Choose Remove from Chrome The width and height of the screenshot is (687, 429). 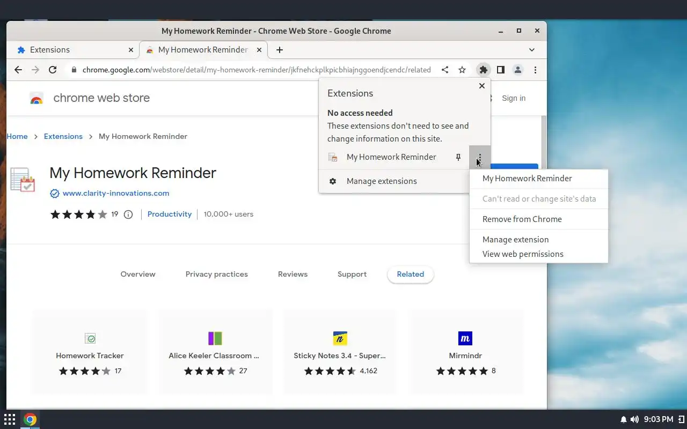[x=538, y=219]
